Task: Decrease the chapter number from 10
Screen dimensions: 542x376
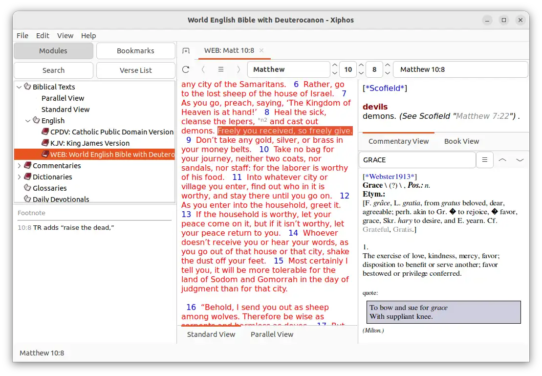Action: 361,73
